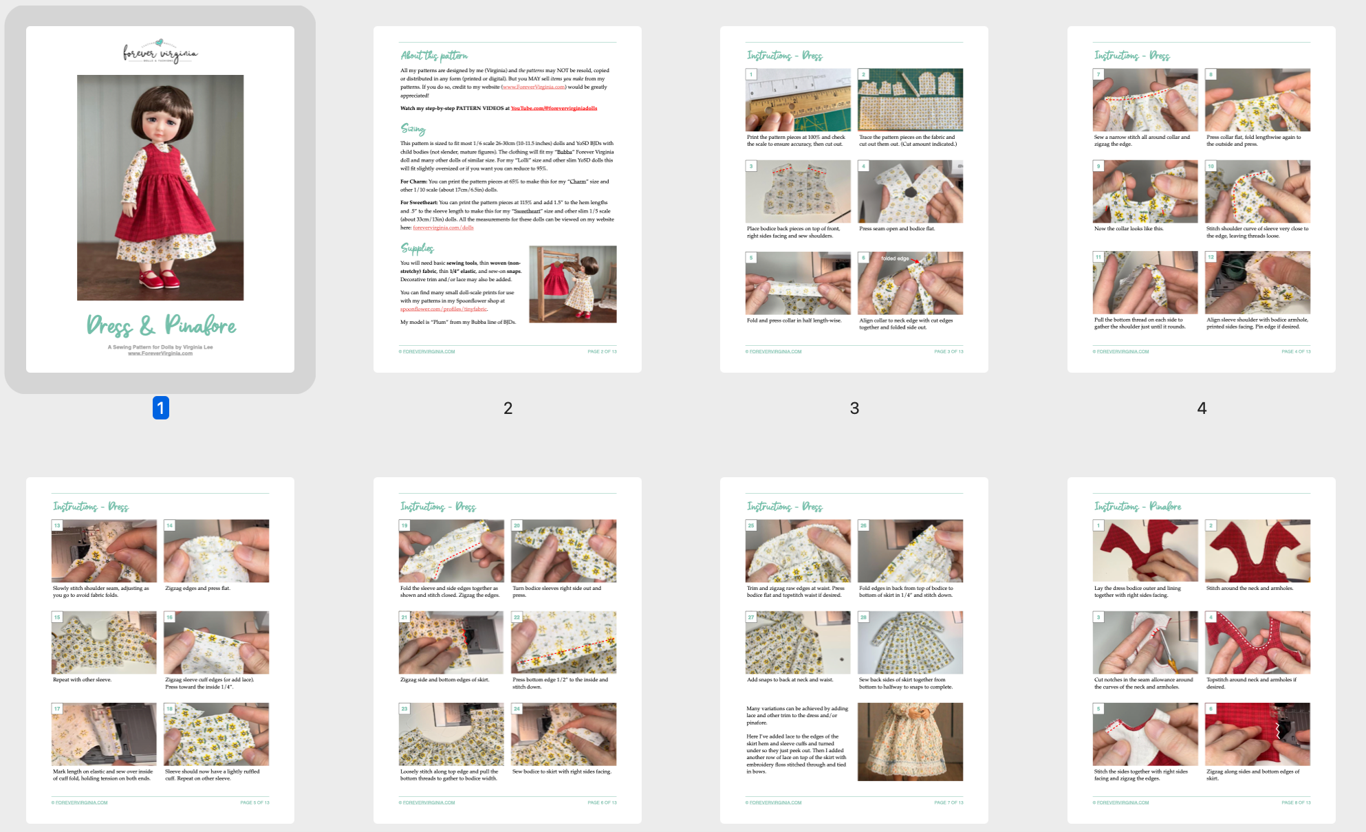Click the dress rack photo in Supplies section

point(572,285)
